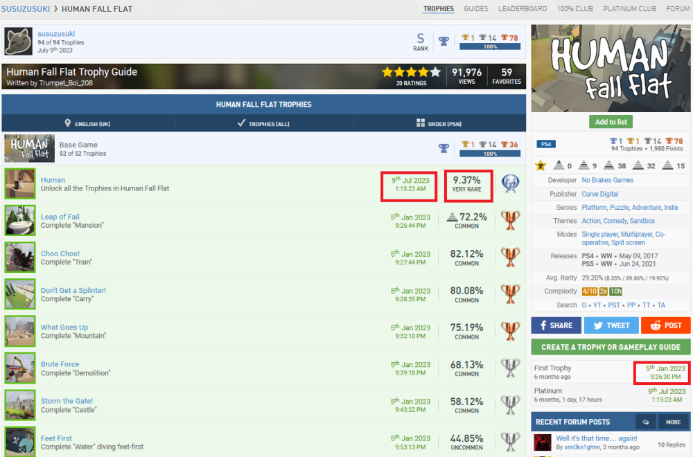This screenshot has height=457, width=693.
Task: Expand the Trophies (All) filter
Action: 264,123
